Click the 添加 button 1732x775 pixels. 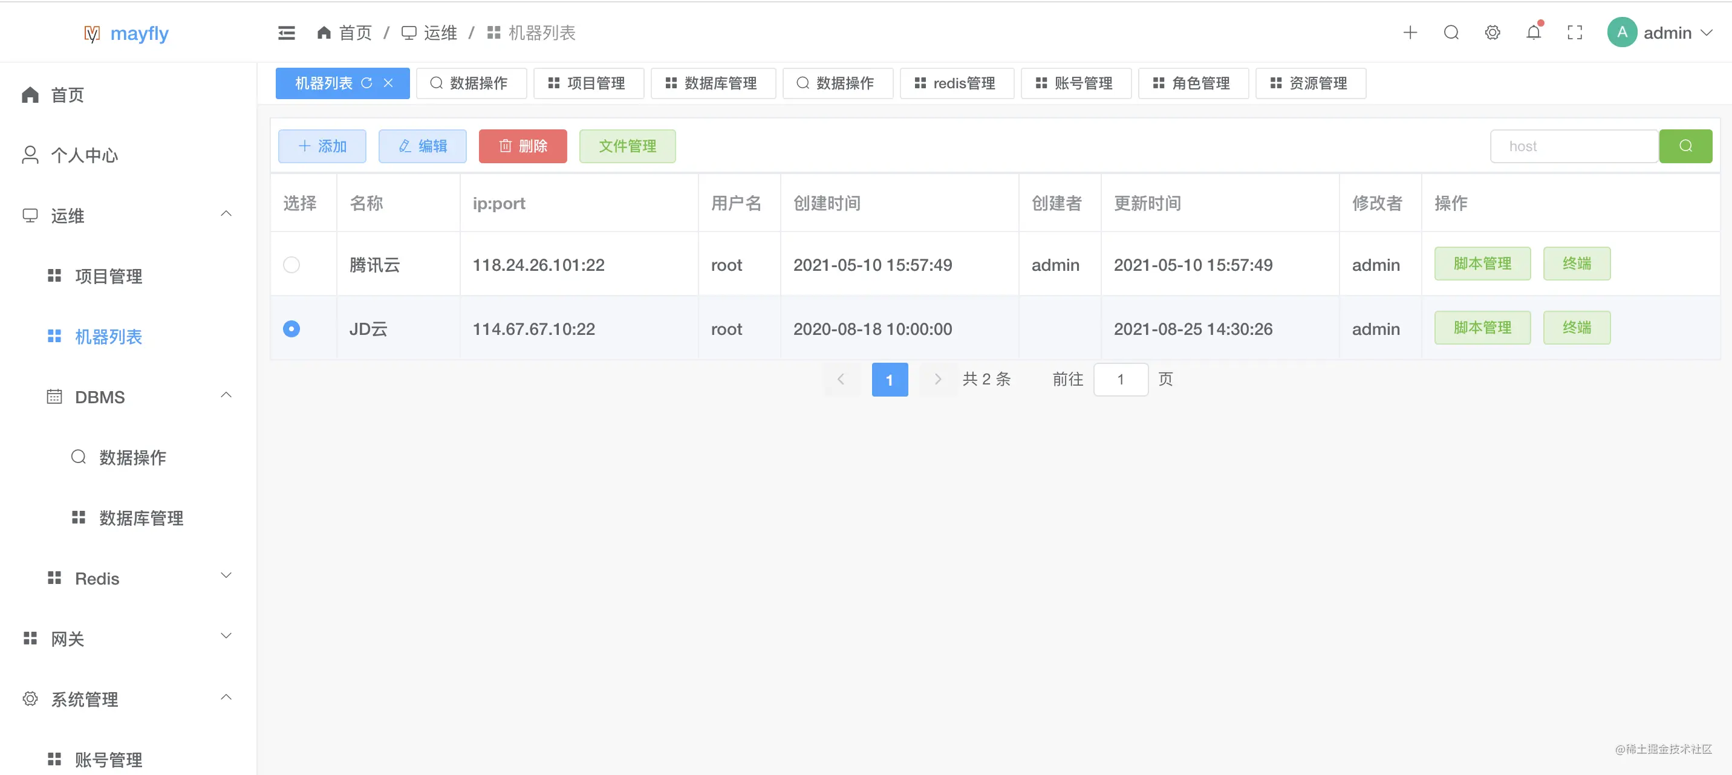322,146
